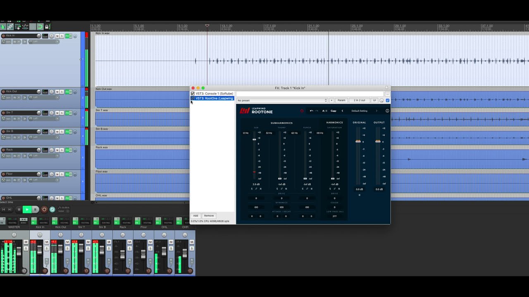Open the FX chain for Snr B track
Image resolution: width=529 pixels, height=297 pixels.
(x=68, y=132)
